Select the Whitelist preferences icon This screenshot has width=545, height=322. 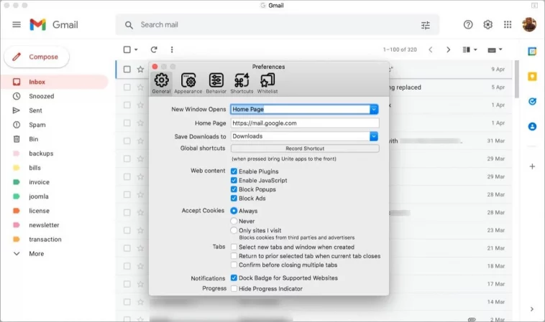pos(267,83)
